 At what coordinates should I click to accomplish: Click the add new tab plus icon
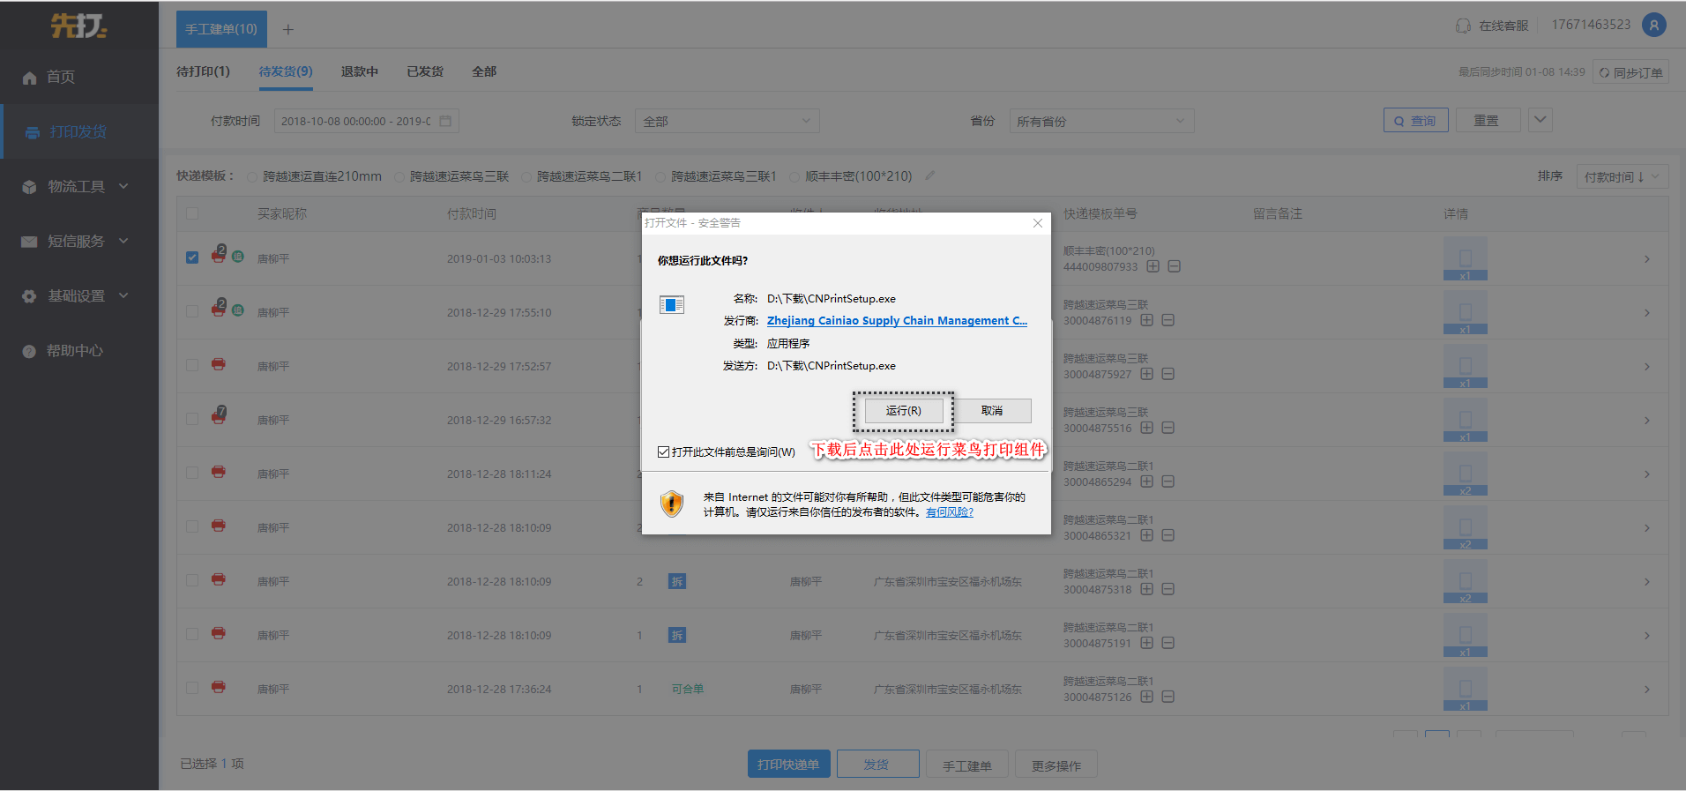[x=287, y=30]
